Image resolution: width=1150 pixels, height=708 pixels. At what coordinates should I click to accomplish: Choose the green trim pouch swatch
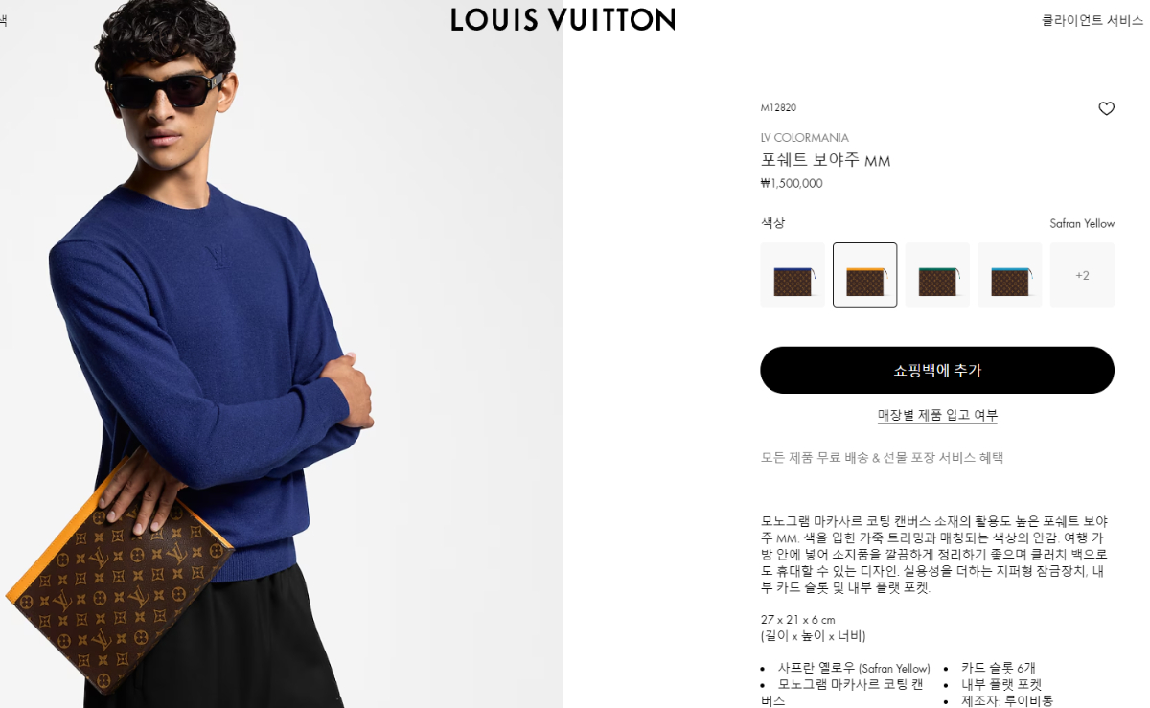(937, 275)
